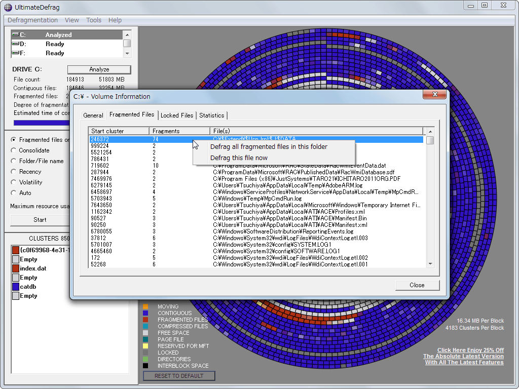Click the MOVING legend color swatch
The height and width of the screenshot is (389, 519).
pyautogui.click(x=145, y=306)
